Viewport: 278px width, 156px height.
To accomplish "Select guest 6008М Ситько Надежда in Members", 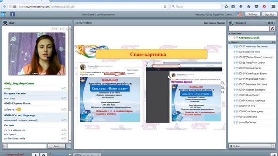I will click(252, 101).
